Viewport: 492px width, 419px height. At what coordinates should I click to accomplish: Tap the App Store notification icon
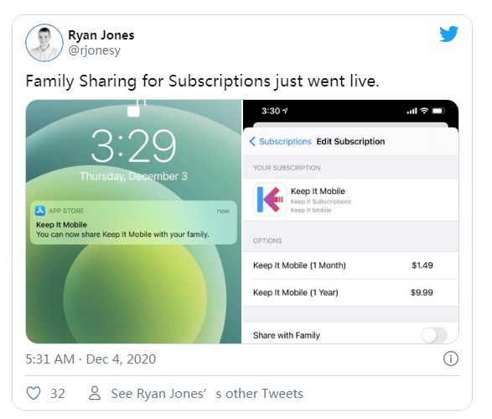[x=40, y=211]
